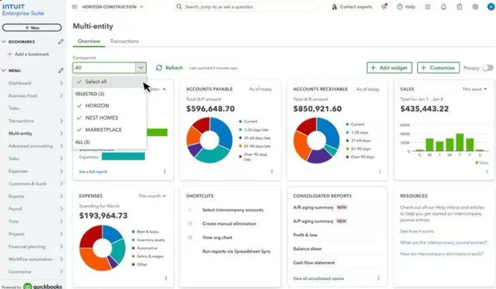Click icon beside Create manual elimination
The height and width of the screenshot is (289, 496).
190,224
